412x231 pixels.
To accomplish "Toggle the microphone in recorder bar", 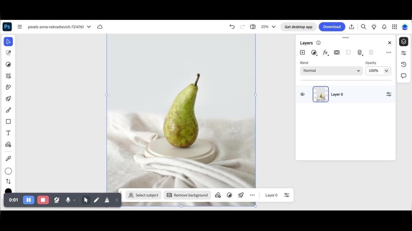I will tap(68, 200).
